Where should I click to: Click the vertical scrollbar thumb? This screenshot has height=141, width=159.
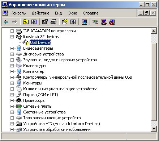coord(154,82)
